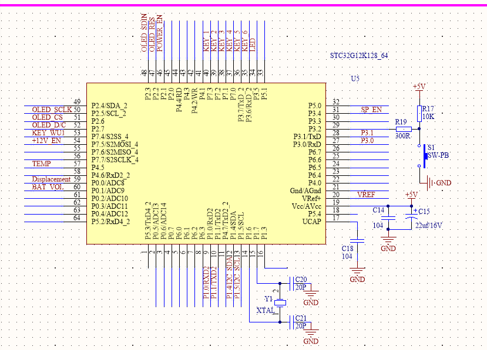This screenshot has height=350, width=487.
Task: Select the Displacement net label
Action: (51, 179)
